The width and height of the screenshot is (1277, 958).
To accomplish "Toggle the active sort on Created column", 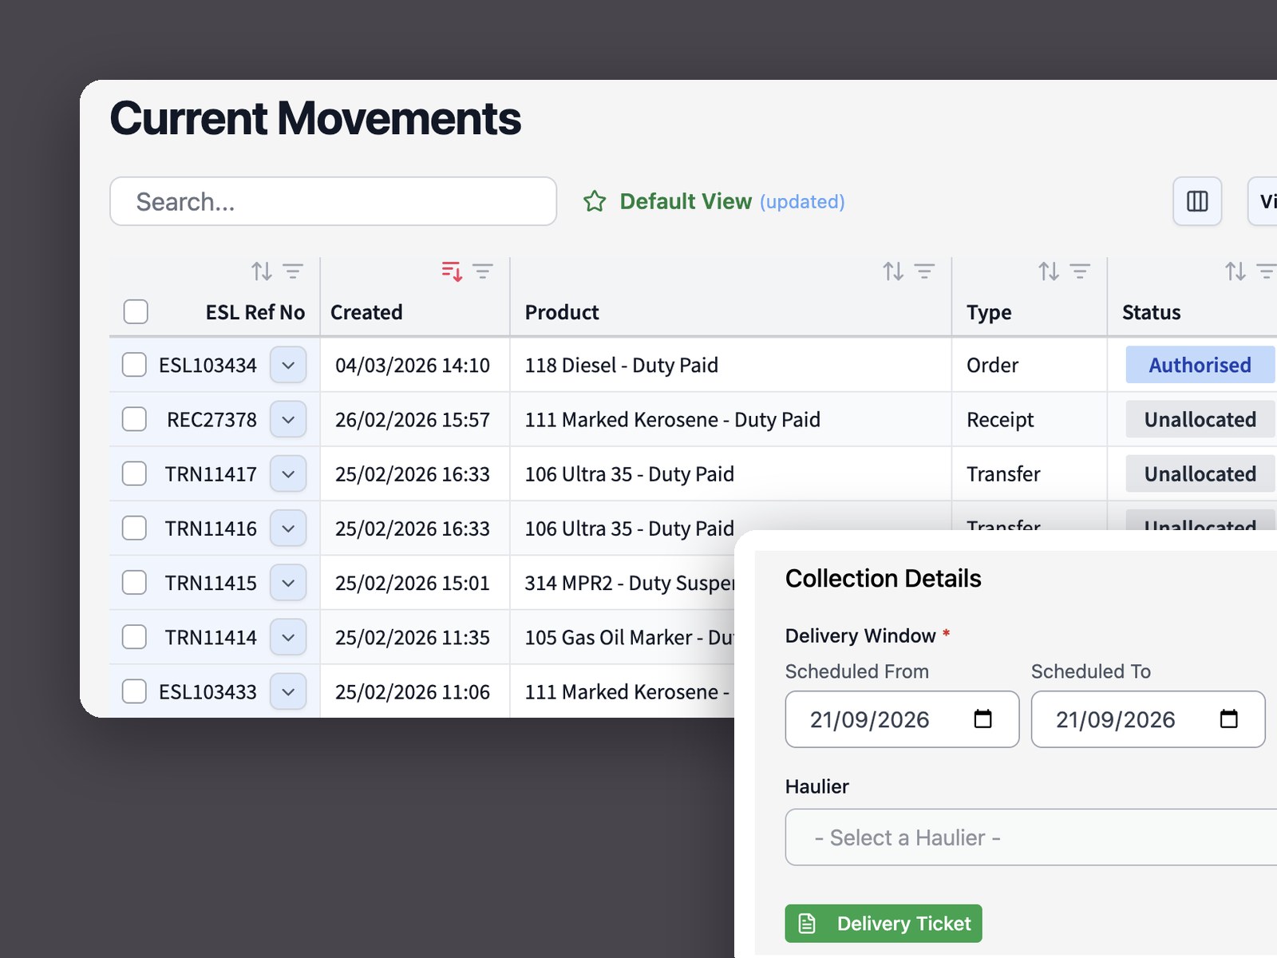I will point(452,271).
